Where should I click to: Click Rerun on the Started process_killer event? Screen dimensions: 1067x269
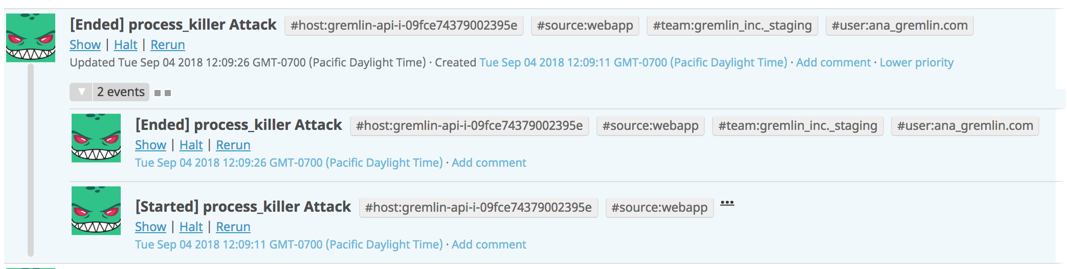tap(233, 227)
